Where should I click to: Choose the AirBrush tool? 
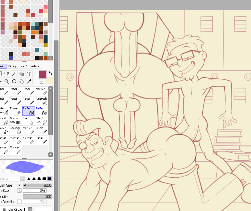[41, 101]
